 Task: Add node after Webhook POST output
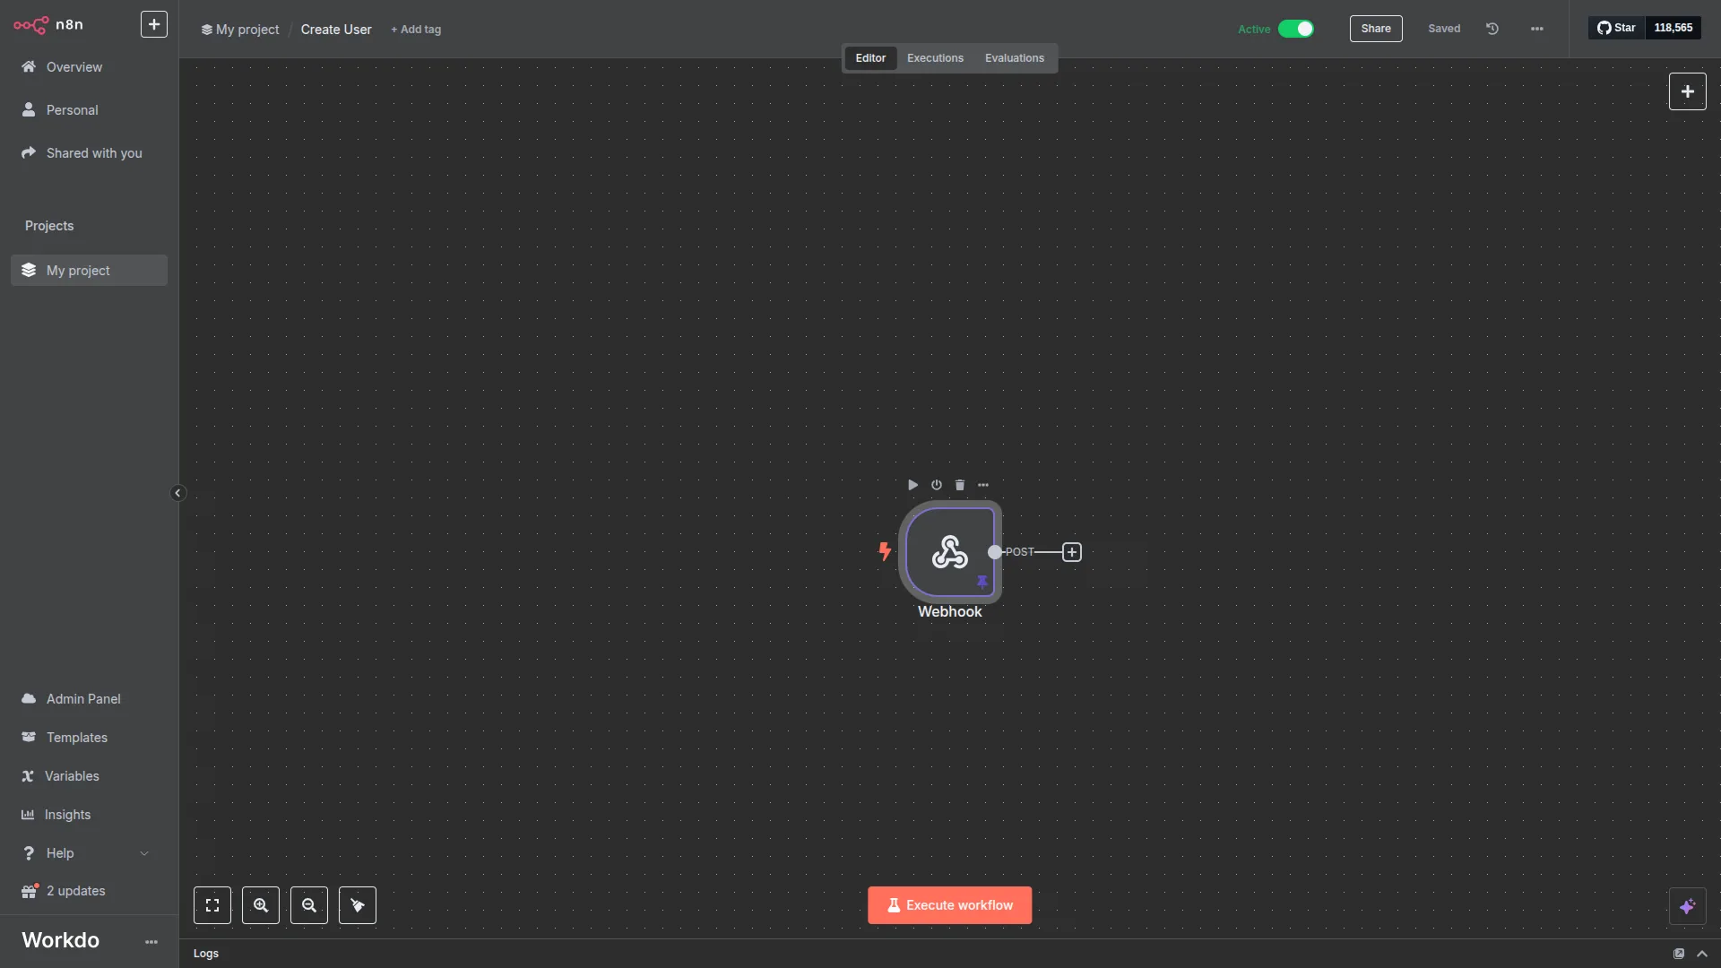click(x=1072, y=552)
